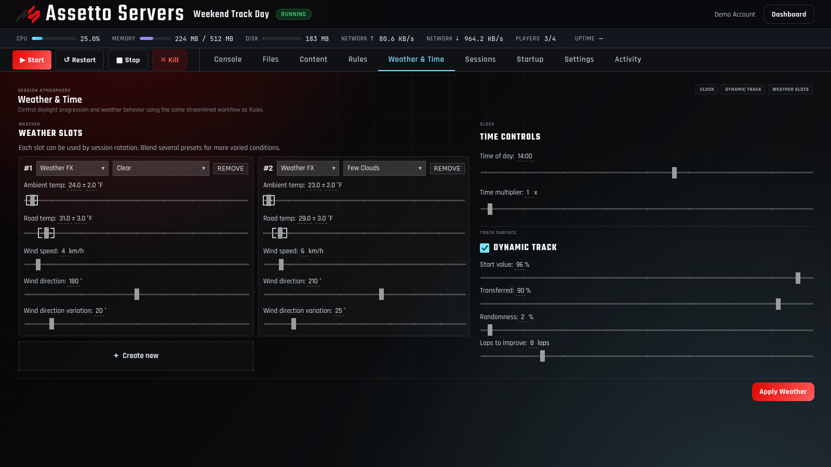Edit Laps to improve value 8

(532, 343)
